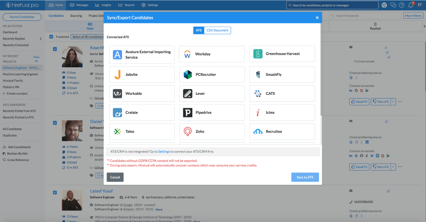Click the Cancel button
This screenshot has width=426, height=222.
coord(115,177)
